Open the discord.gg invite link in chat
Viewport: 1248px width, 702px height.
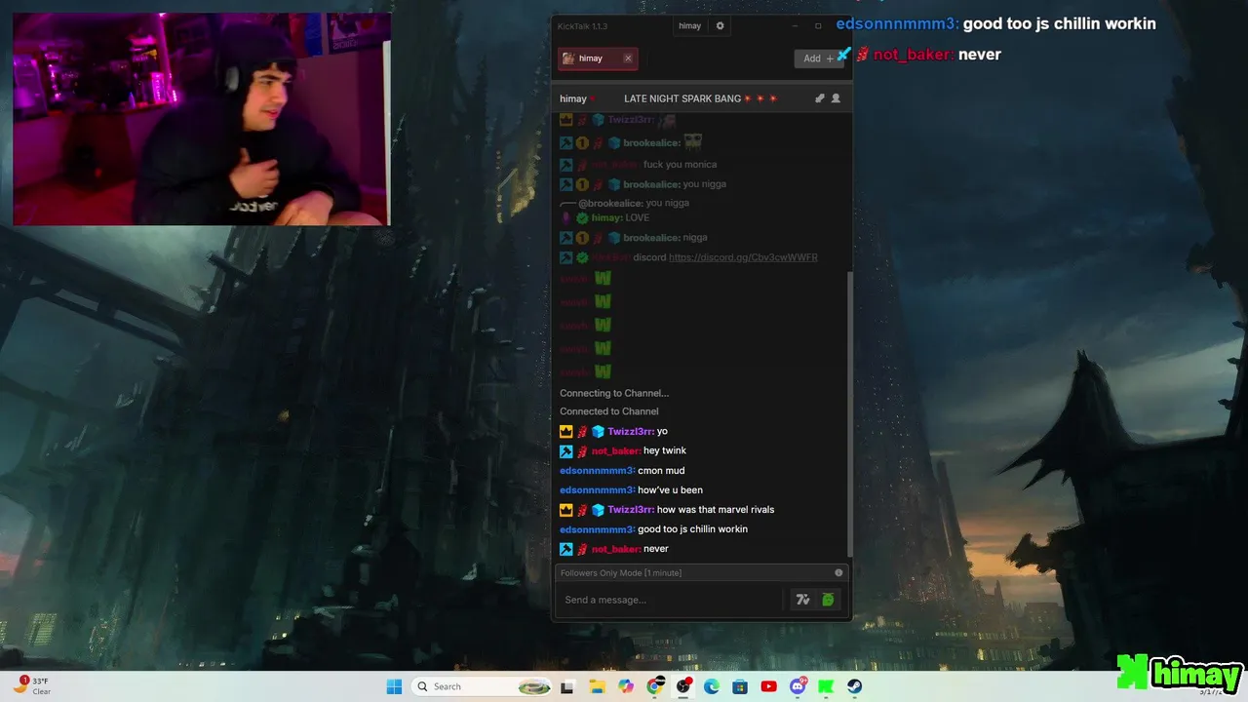tap(743, 257)
